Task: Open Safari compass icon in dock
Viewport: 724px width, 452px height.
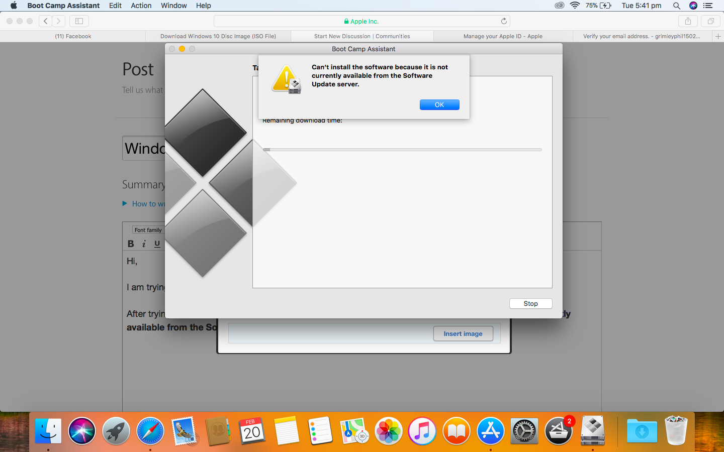Action: pos(150,431)
